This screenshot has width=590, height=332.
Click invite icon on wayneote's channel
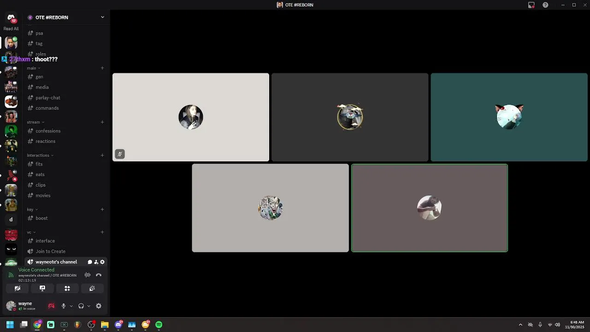pyautogui.click(x=96, y=262)
